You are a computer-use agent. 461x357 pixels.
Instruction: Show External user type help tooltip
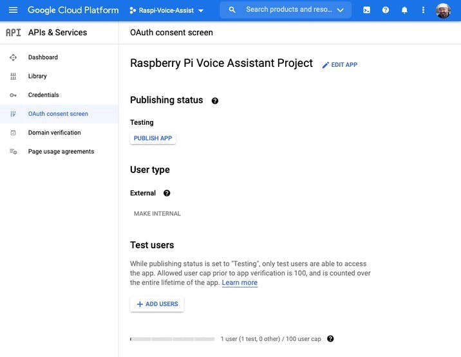coord(167,193)
